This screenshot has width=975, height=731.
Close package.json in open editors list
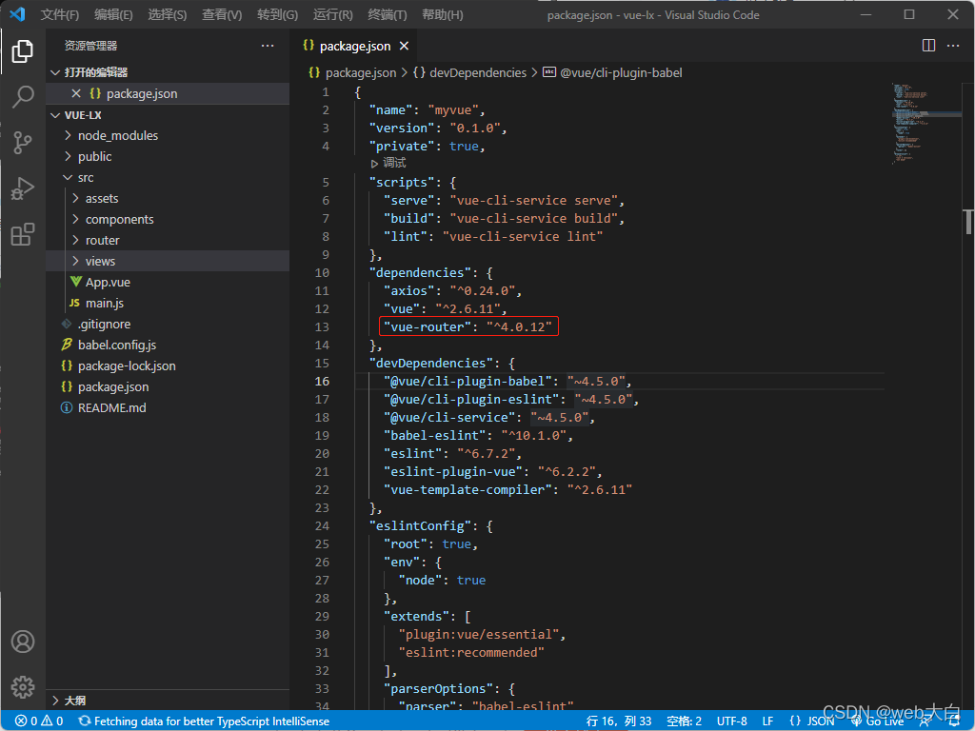(x=76, y=93)
